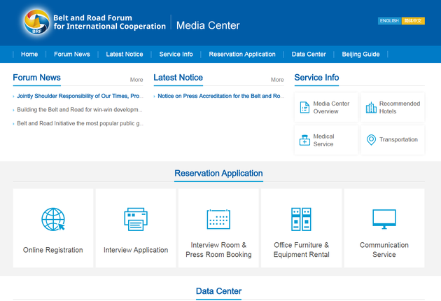Click the Office Furniture rental icon
Image resolution: width=441 pixels, height=301 pixels.
point(301,219)
